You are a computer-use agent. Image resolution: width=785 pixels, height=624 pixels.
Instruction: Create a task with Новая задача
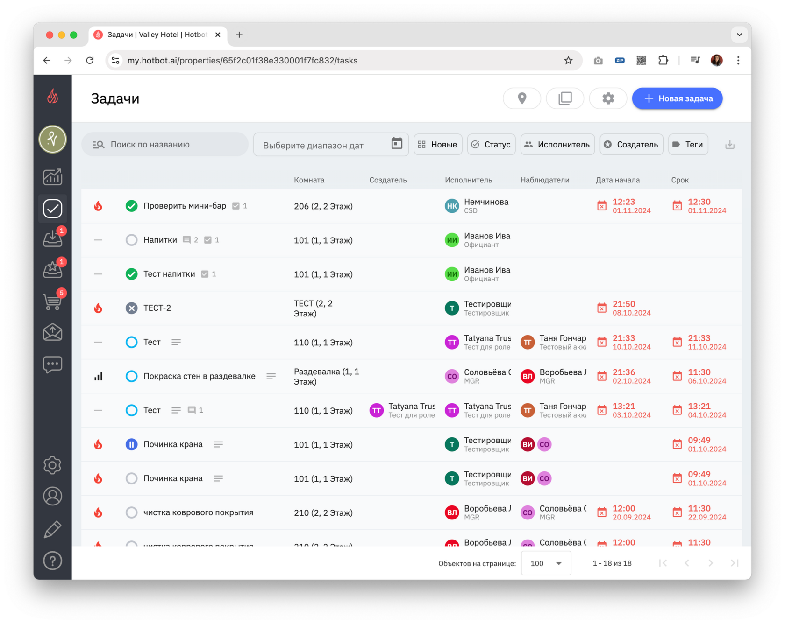pyautogui.click(x=677, y=98)
